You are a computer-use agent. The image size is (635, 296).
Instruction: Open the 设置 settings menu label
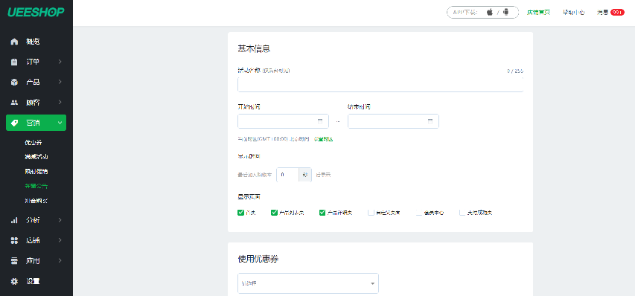pos(33,281)
